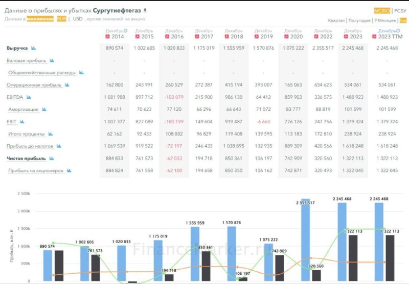Click the download icon next to Сургутнефтегаз

click(x=145, y=10)
